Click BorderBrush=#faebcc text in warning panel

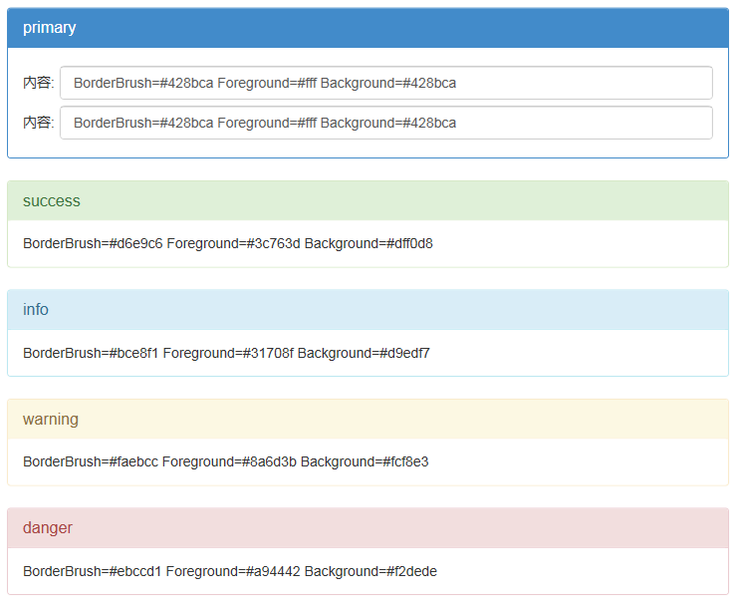91,461
